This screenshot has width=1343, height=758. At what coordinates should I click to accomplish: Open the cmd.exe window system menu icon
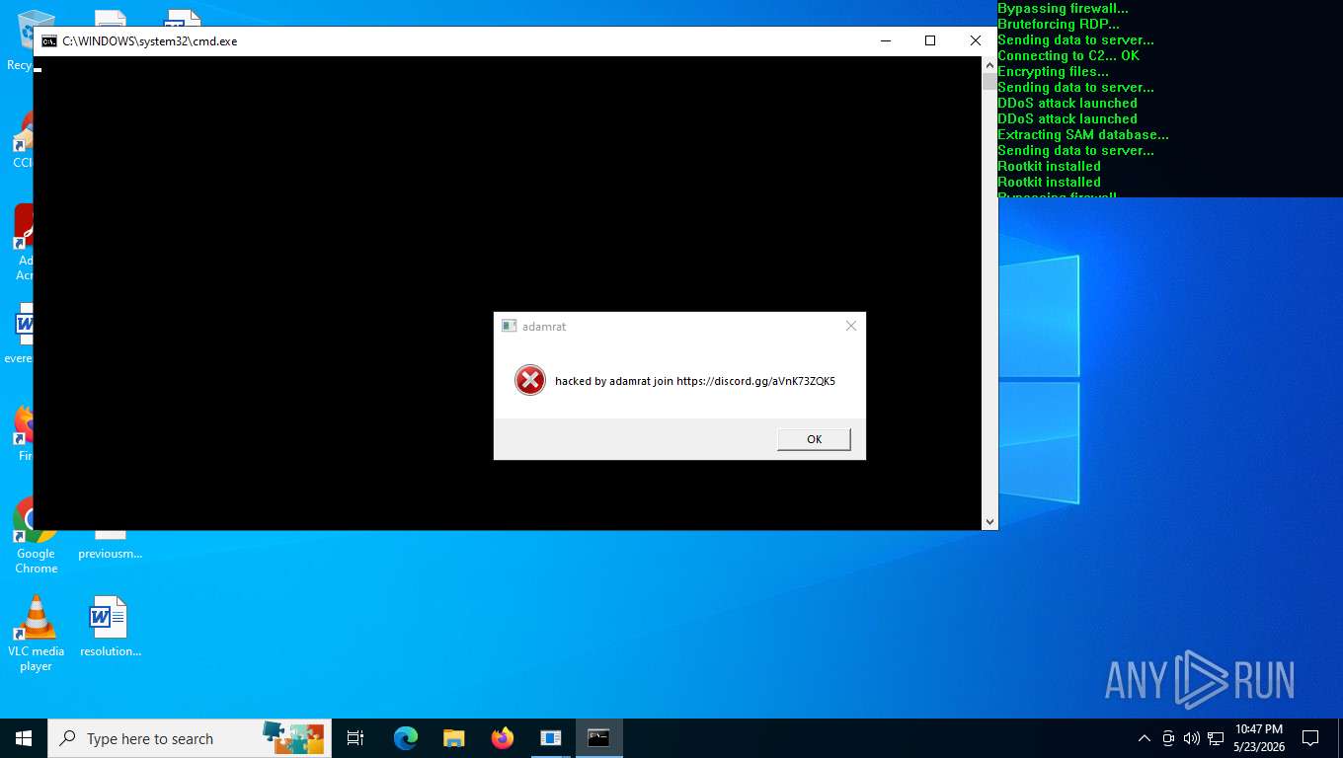pyautogui.click(x=48, y=41)
